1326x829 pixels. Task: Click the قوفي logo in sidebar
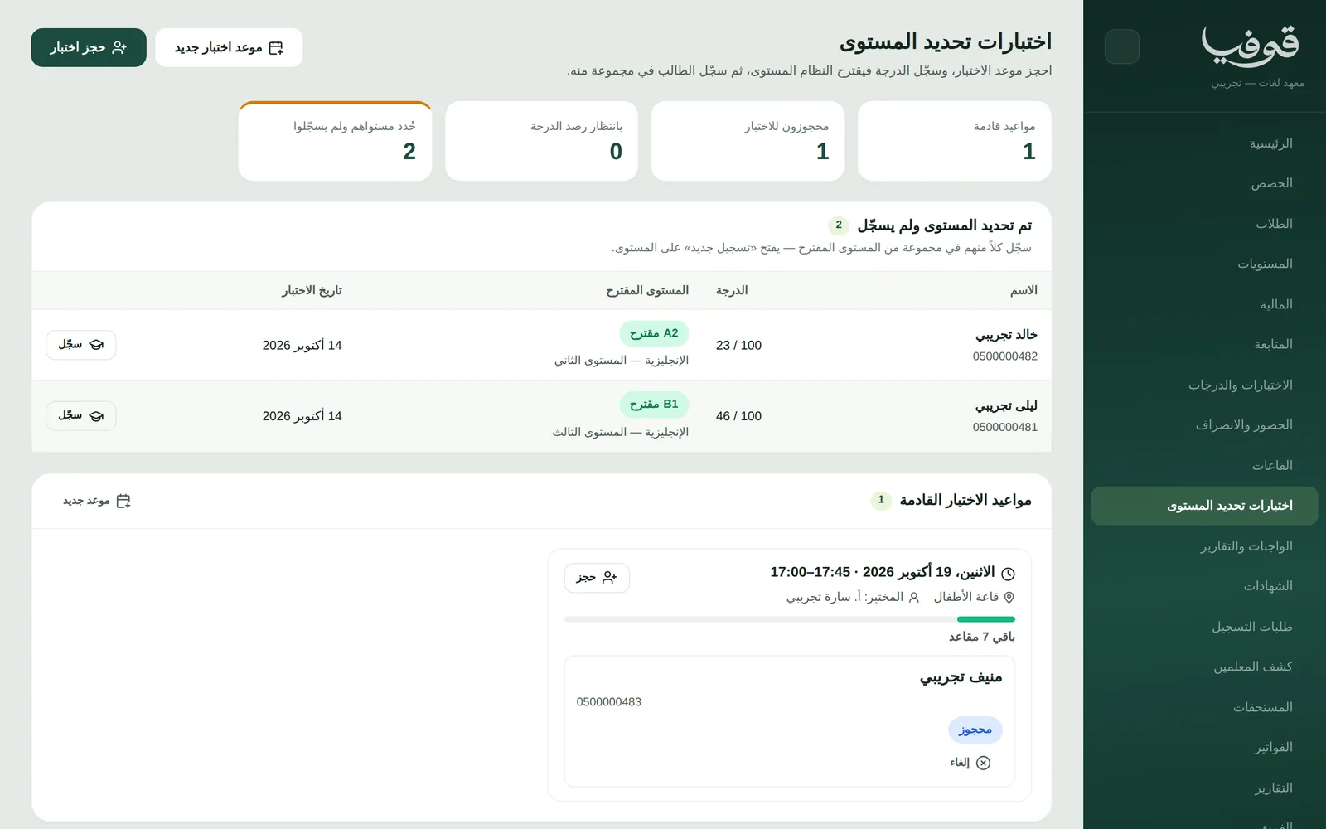tap(1251, 45)
